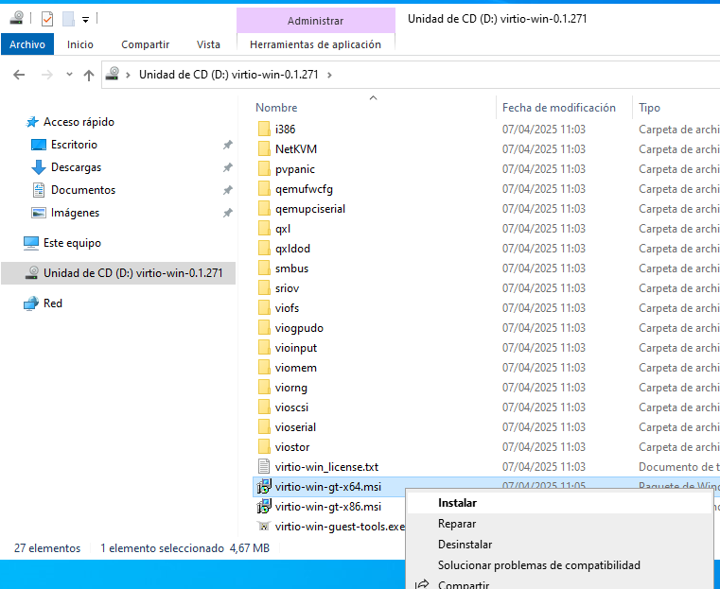Select Unidad de CD (D:) in sidebar
The image size is (720, 589).
click(118, 273)
